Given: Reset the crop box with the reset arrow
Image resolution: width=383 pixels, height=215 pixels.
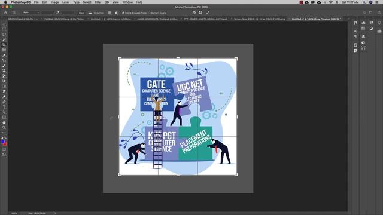Looking at the screenshot, I should click(x=194, y=13).
